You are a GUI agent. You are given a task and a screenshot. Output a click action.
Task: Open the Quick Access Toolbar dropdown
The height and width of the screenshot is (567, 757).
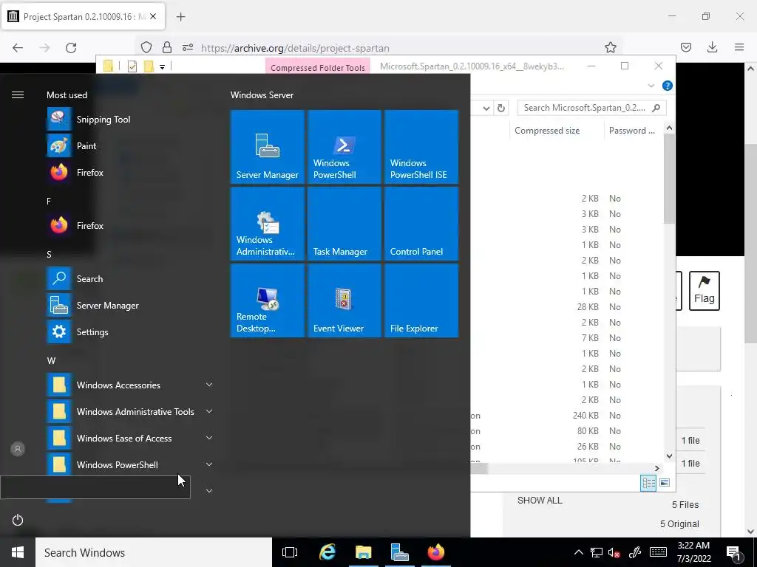coord(162,66)
